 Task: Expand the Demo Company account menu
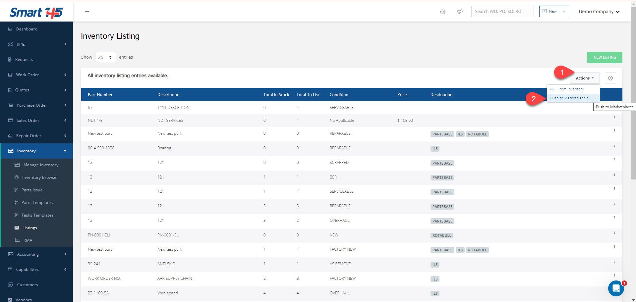coord(599,12)
